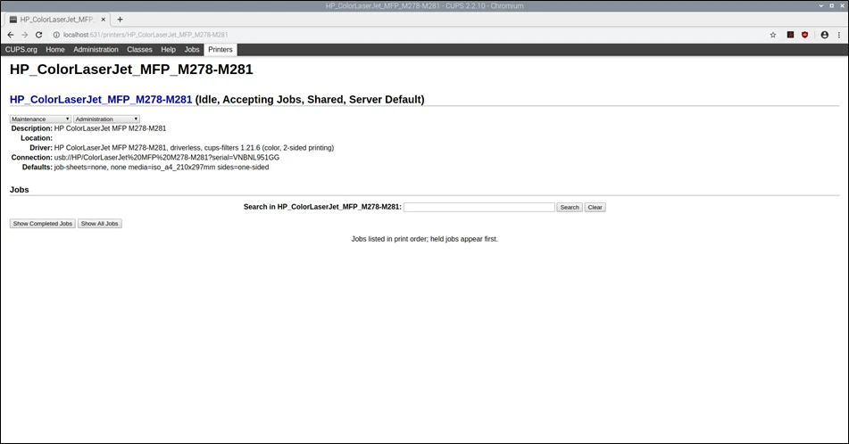The width and height of the screenshot is (849, 444).
Task: Bookmark this page with the star icon
Action: tap(773, 35)
